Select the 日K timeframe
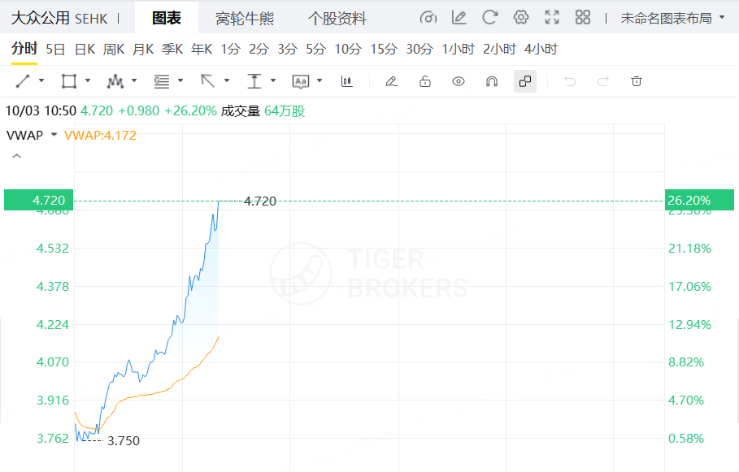Image resolution: width=739 pixels, height=472 pixels. tap(85, 49)
